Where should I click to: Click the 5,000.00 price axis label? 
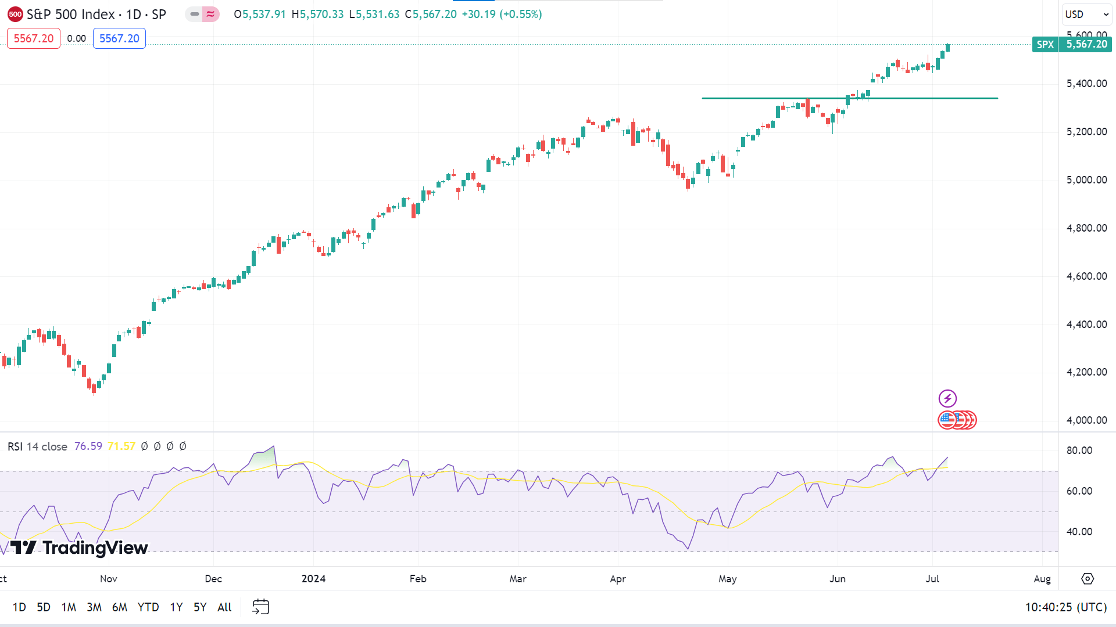click(1086, 180)
